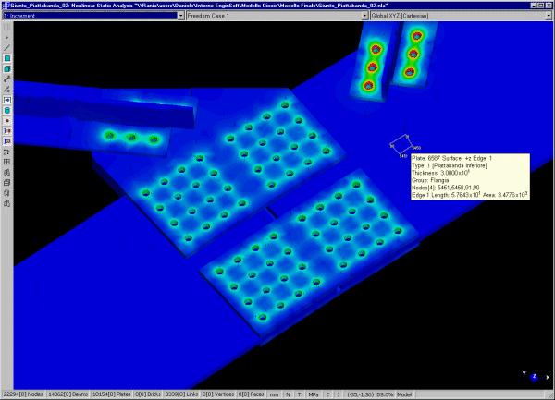Click the Plates count in status bar
Viewport: 555px width, 400px height.
pyautogui.click(x=111, y=394)
